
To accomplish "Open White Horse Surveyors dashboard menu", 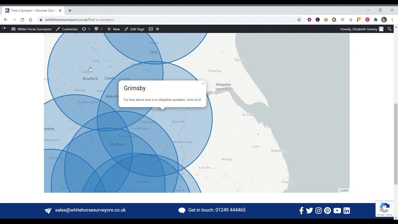I will tap(31, 29).
